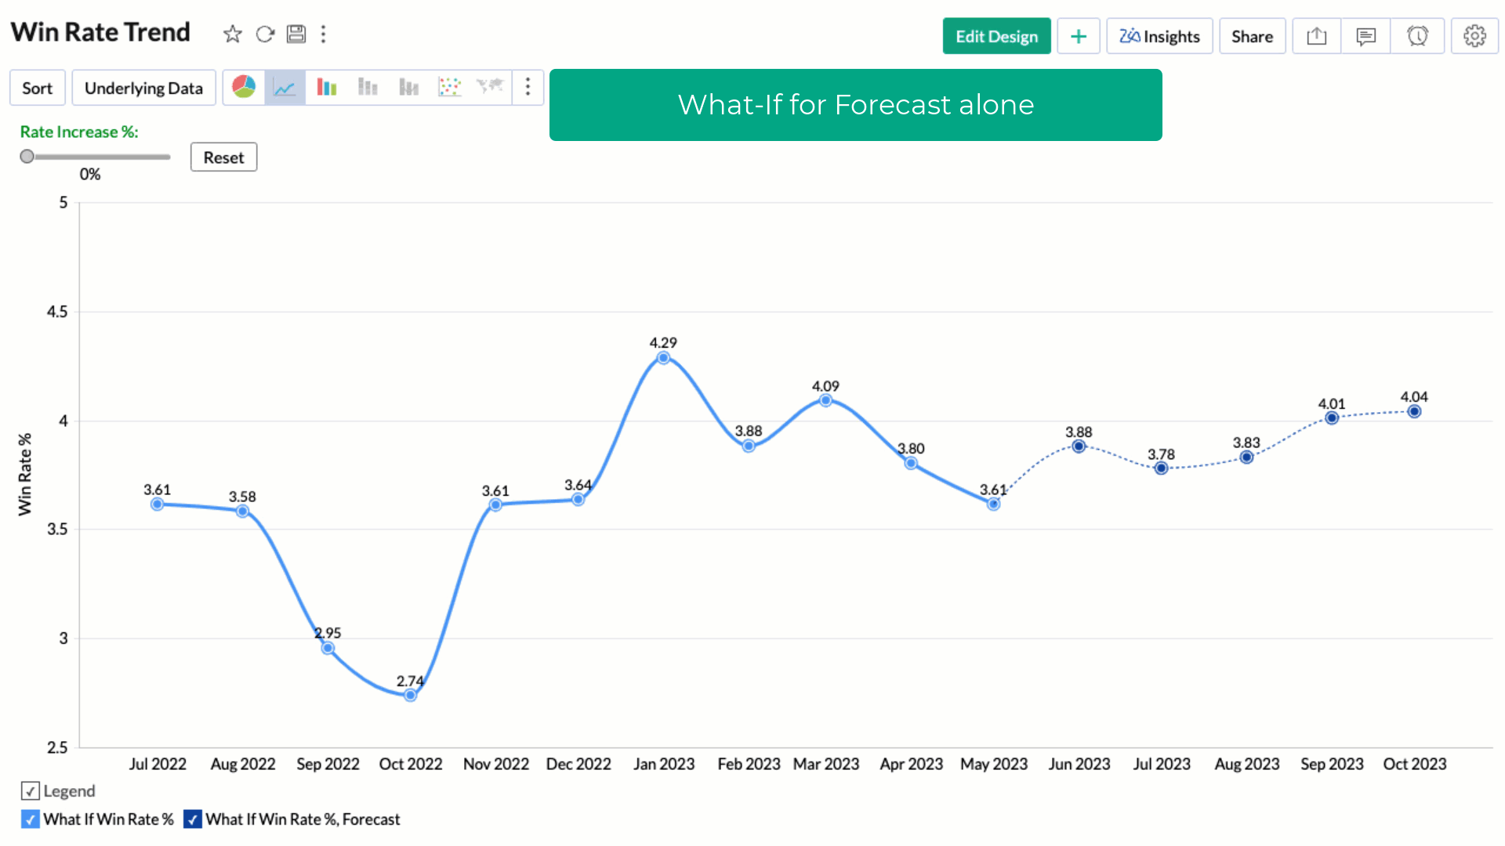Screen dimensions: 1505x846
Task: Expand more chart types menu
Action: click(x=528, y=87)
